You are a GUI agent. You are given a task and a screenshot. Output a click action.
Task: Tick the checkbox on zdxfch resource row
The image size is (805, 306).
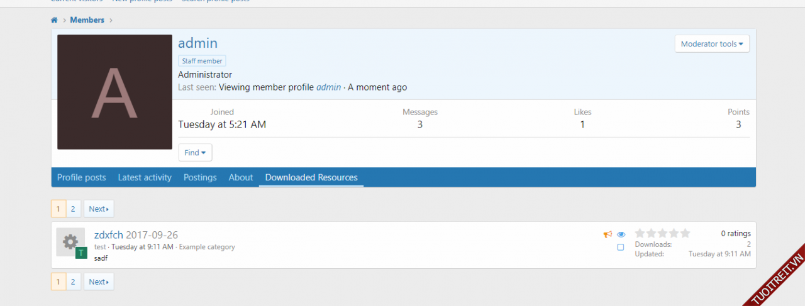(x=621, y=248)
